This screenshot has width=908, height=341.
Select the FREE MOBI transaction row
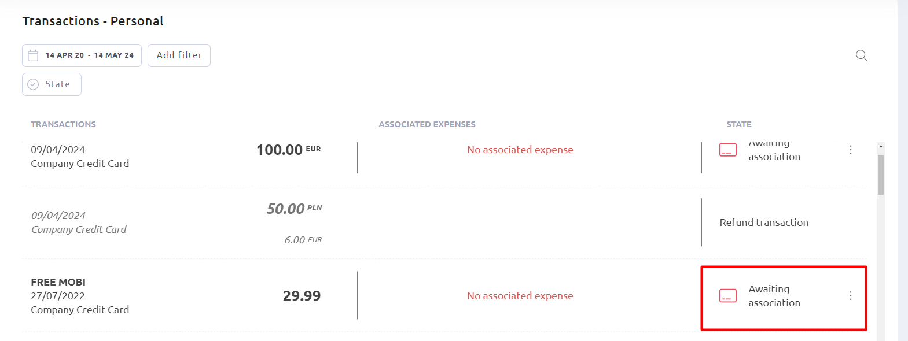pos(444,296)
